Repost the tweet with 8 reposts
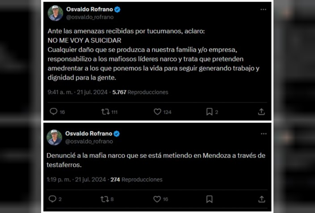The width and height of the screenshot is (315, 213). tap(105, 199)
